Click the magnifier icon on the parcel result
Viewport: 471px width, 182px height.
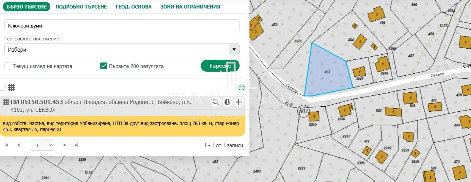[x=216, y=102]
